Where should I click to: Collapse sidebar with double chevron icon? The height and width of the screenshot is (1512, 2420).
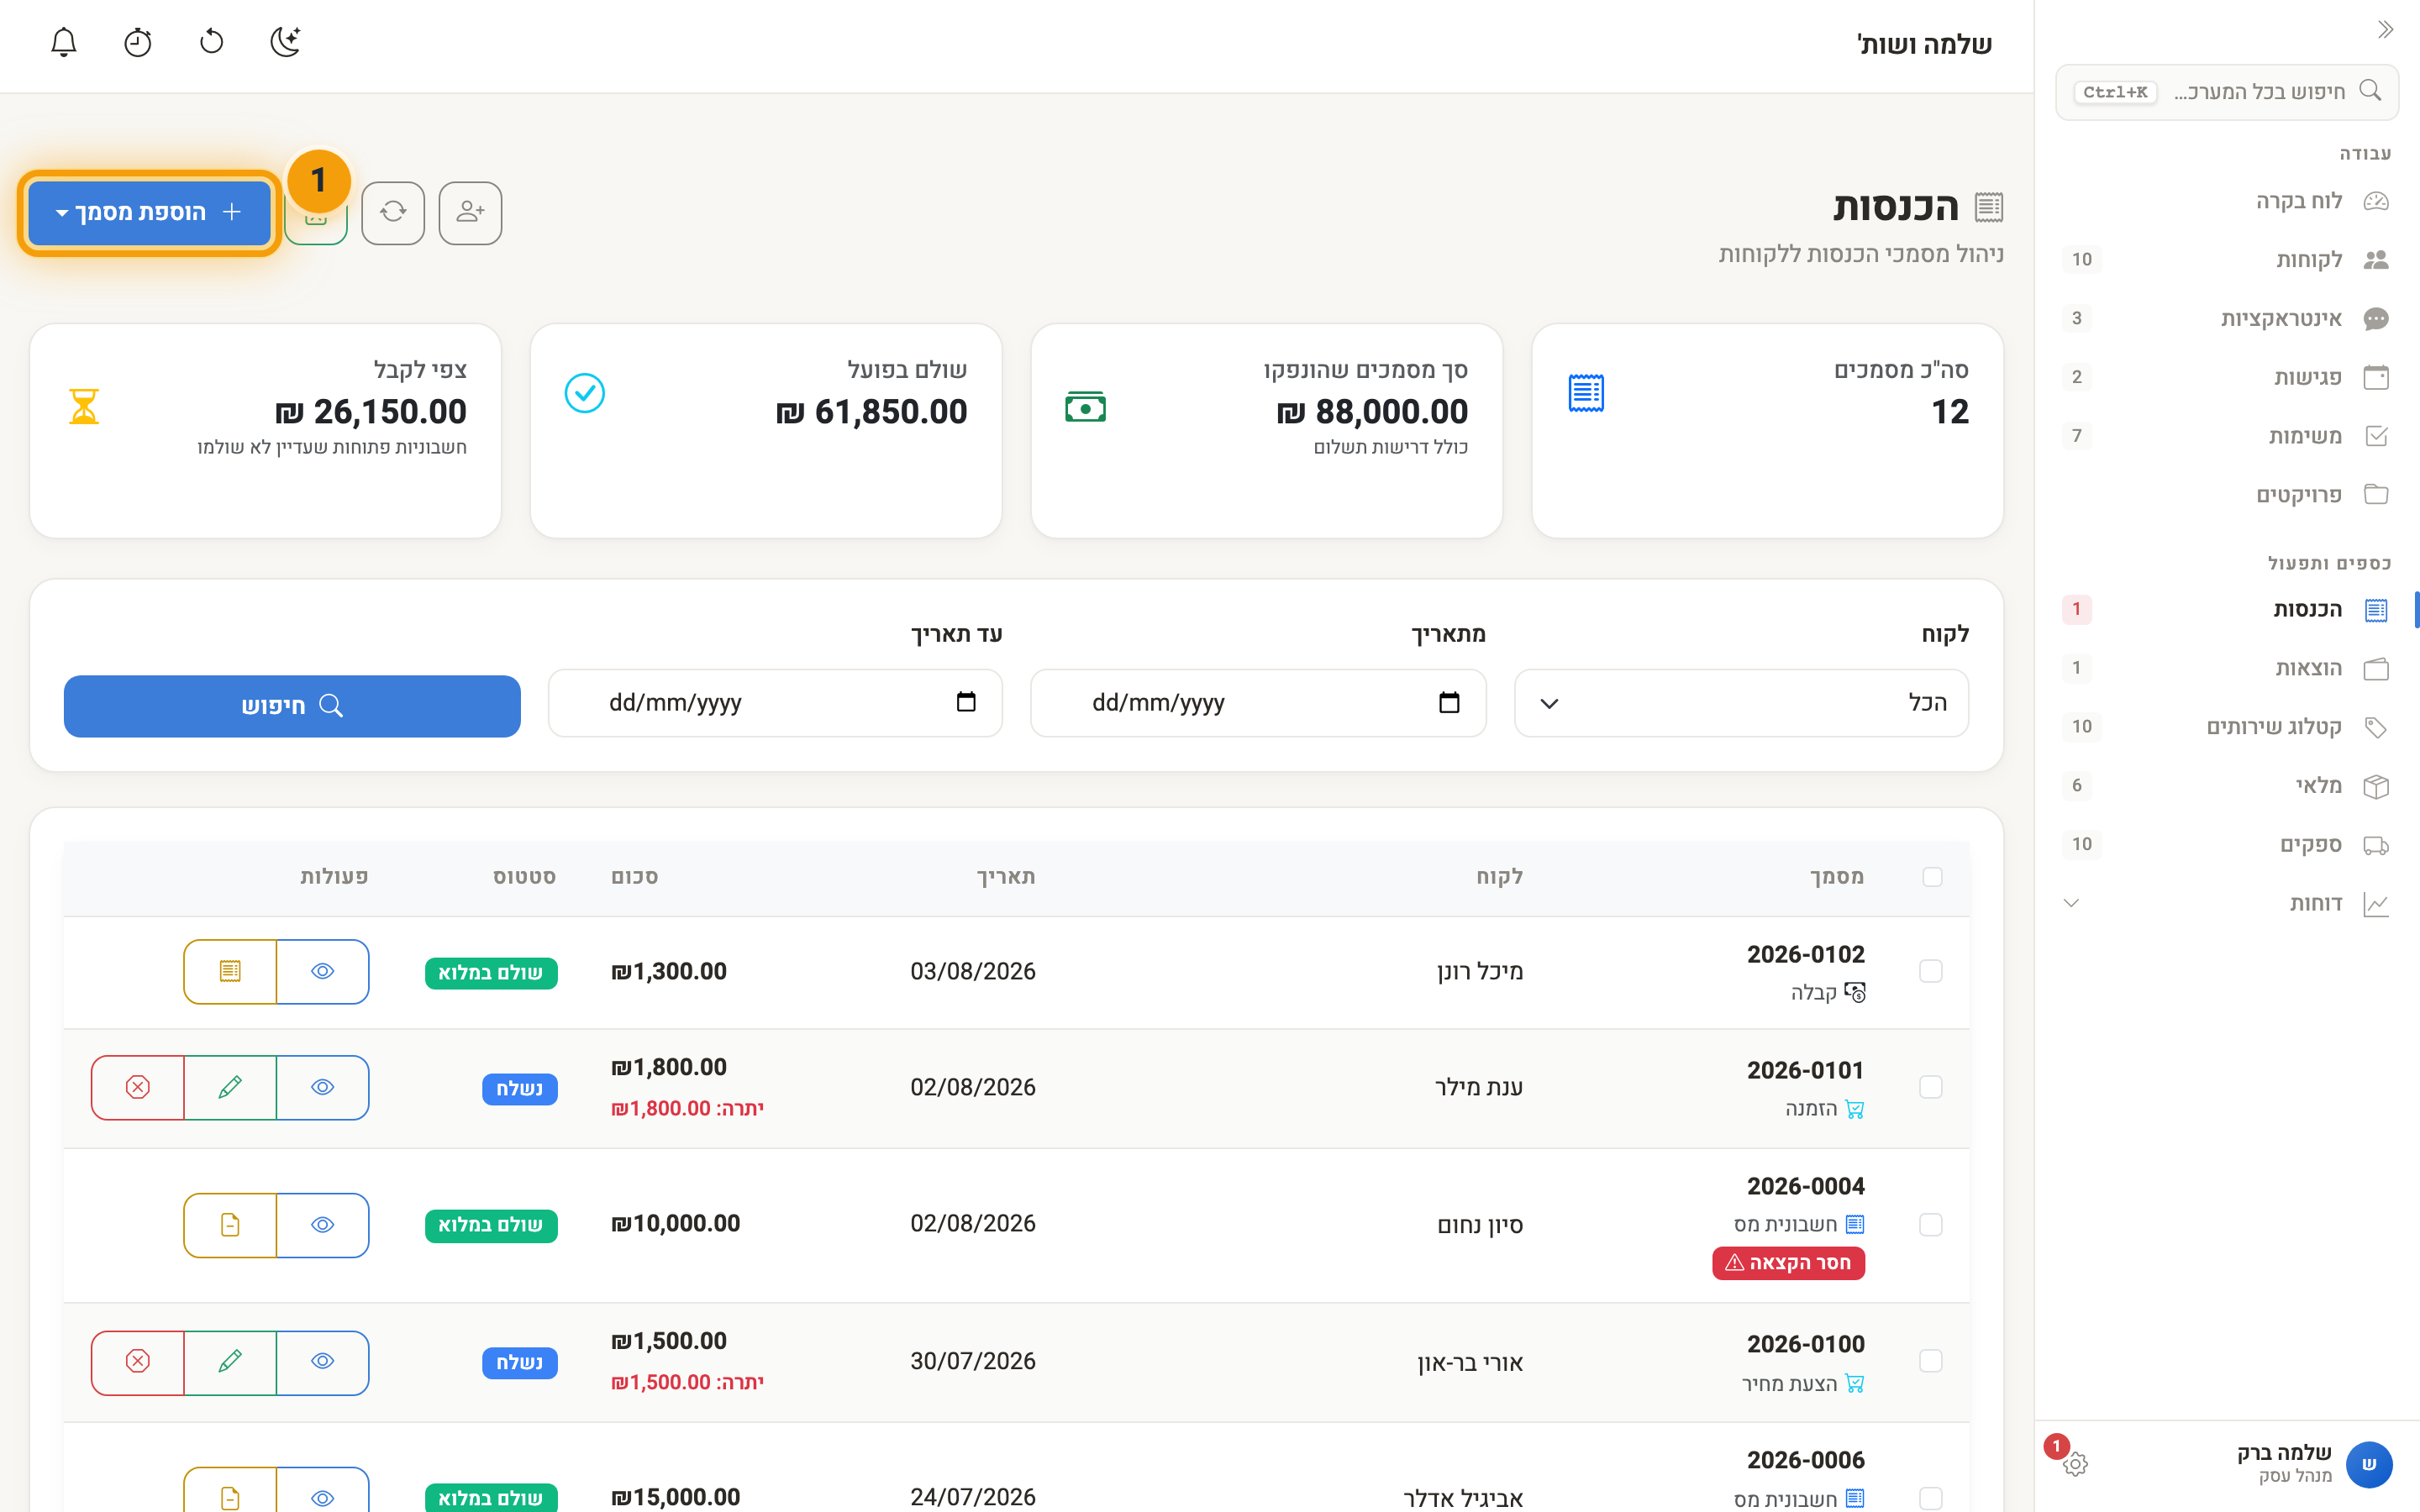pos(2385,30)
